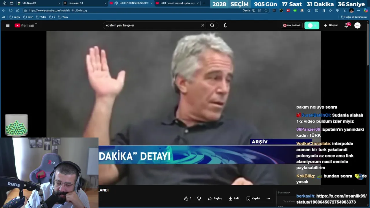The width and height of the screenshot is (370, 208).
Task: Open the screenshot capture toolbar icon
Action: click(344, 10)
